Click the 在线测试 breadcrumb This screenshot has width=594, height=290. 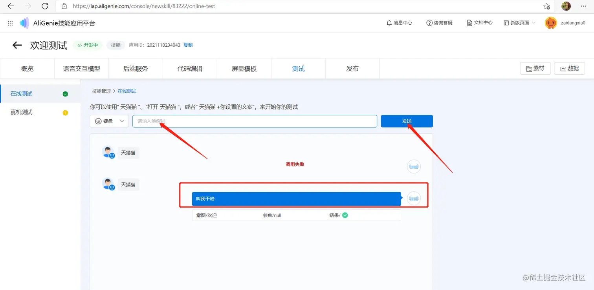tap(127, 91)
